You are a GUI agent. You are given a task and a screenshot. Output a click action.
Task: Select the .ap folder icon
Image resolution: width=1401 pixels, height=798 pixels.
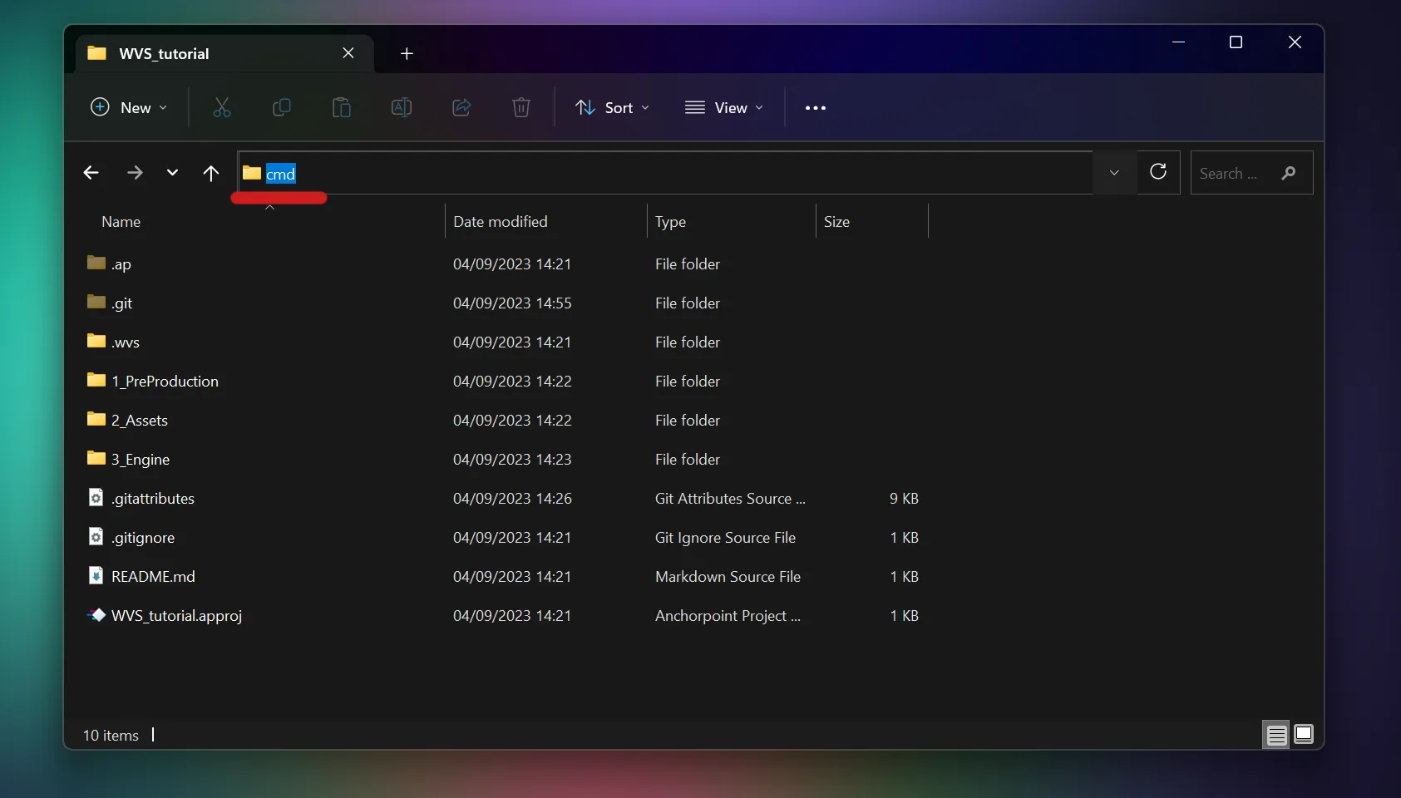[x=96, y=263]
